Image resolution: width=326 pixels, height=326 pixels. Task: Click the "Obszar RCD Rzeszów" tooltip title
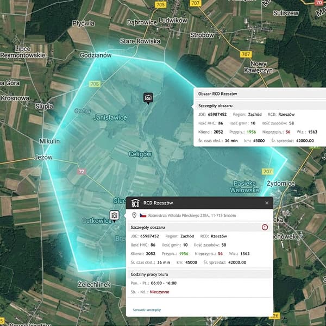pos(217,94)
